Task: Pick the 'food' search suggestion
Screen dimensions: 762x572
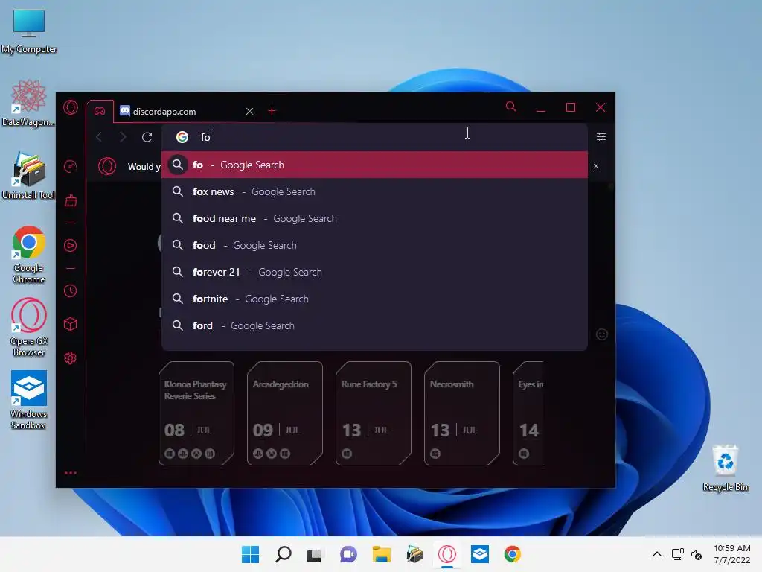Action: 374,245
